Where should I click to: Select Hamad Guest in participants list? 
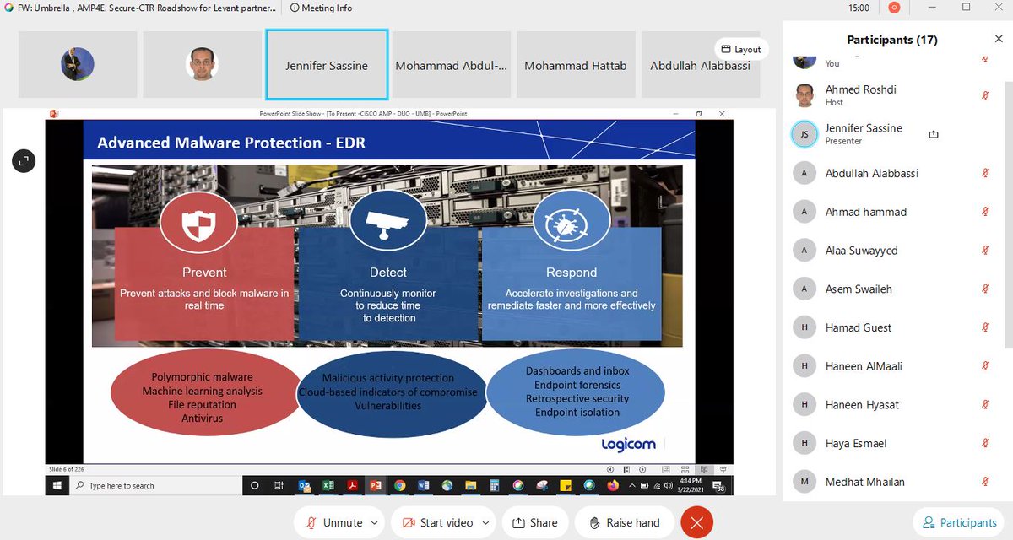click(893, 327)
